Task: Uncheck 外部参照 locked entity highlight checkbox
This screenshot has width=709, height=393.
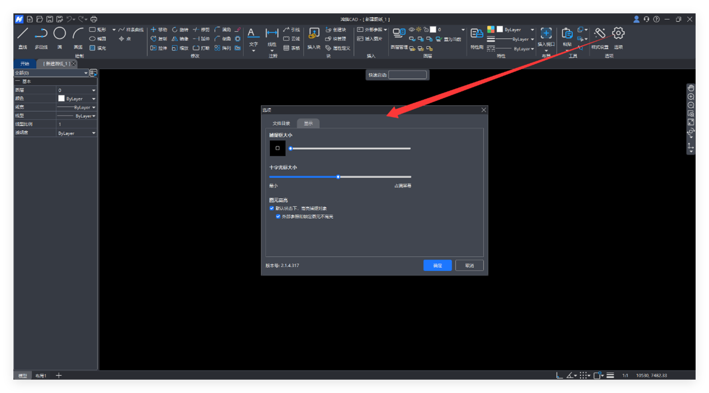Action: [278, 217]
